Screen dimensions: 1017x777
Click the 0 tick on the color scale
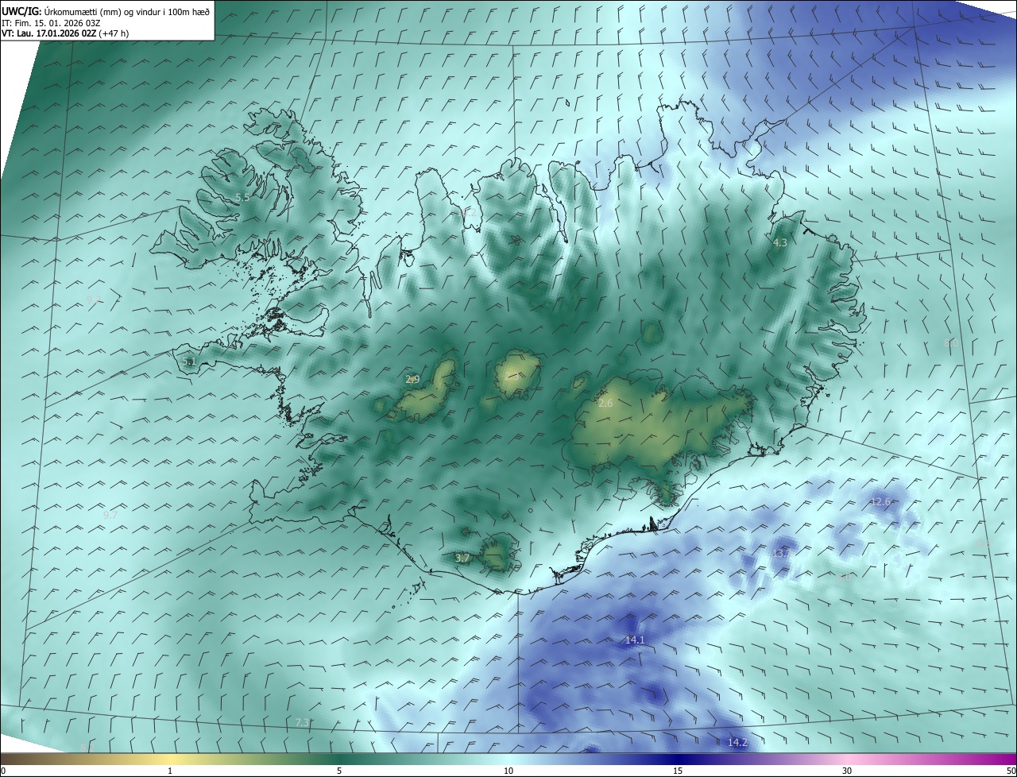(x=3, y=771)
